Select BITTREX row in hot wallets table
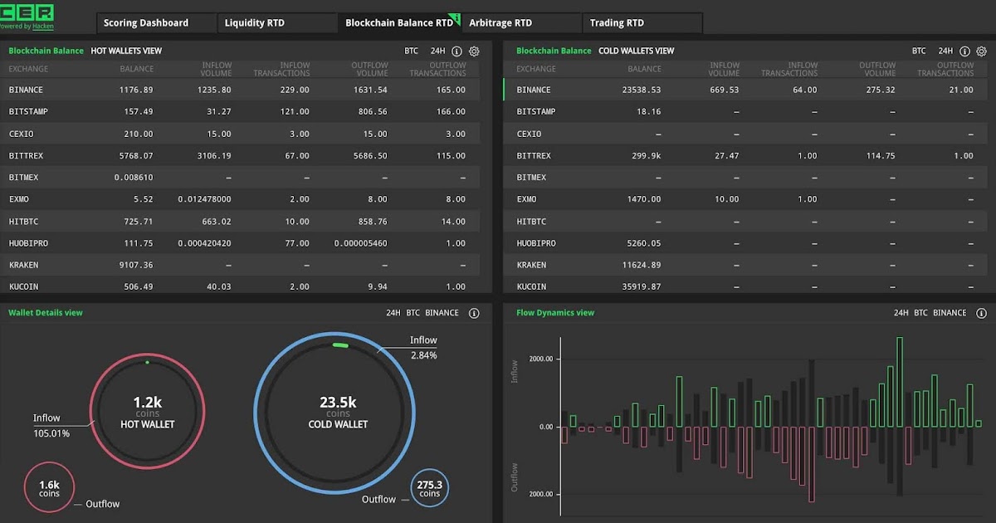996x523 pixels. coord(240,155)
